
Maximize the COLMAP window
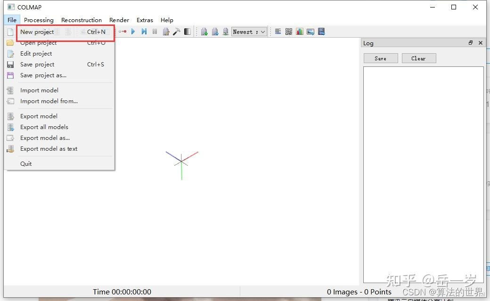coord(454,7)
